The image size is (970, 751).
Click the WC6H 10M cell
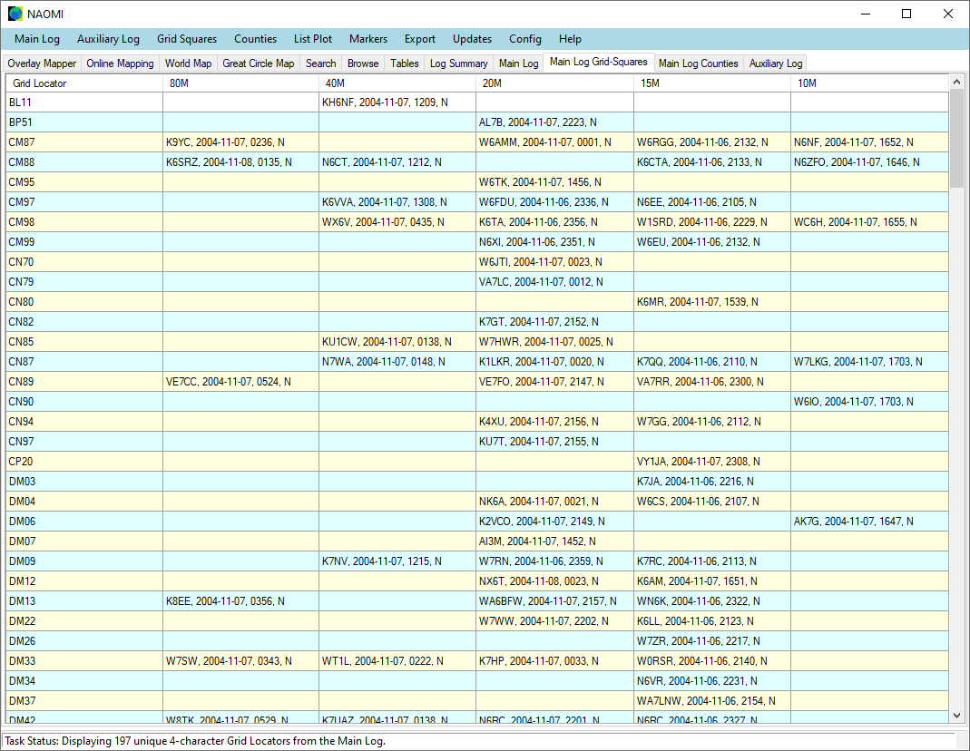click(x=869, y=222)
